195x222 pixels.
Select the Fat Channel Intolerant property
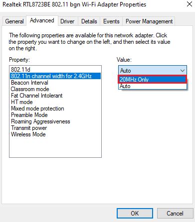point(55,96)
